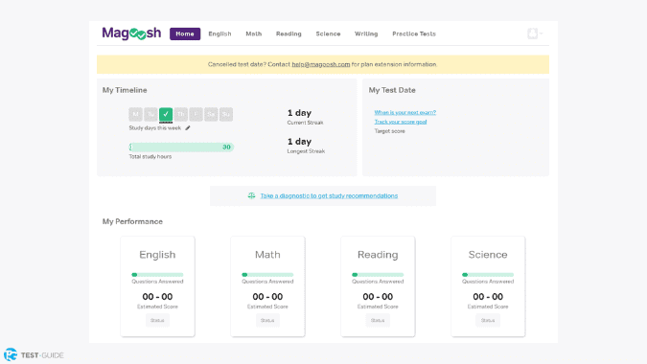Click the '1 day' Longest Streak value
This screenshot has height=364, width=647.
pyautogui.click(x=299, y=142)
